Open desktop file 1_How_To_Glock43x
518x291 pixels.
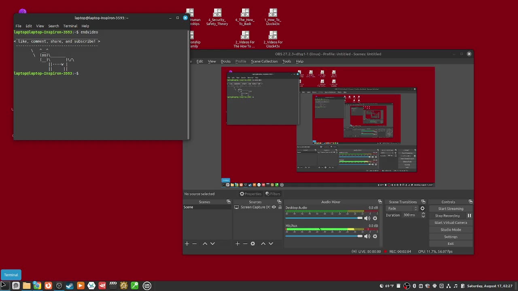[273, 17]
